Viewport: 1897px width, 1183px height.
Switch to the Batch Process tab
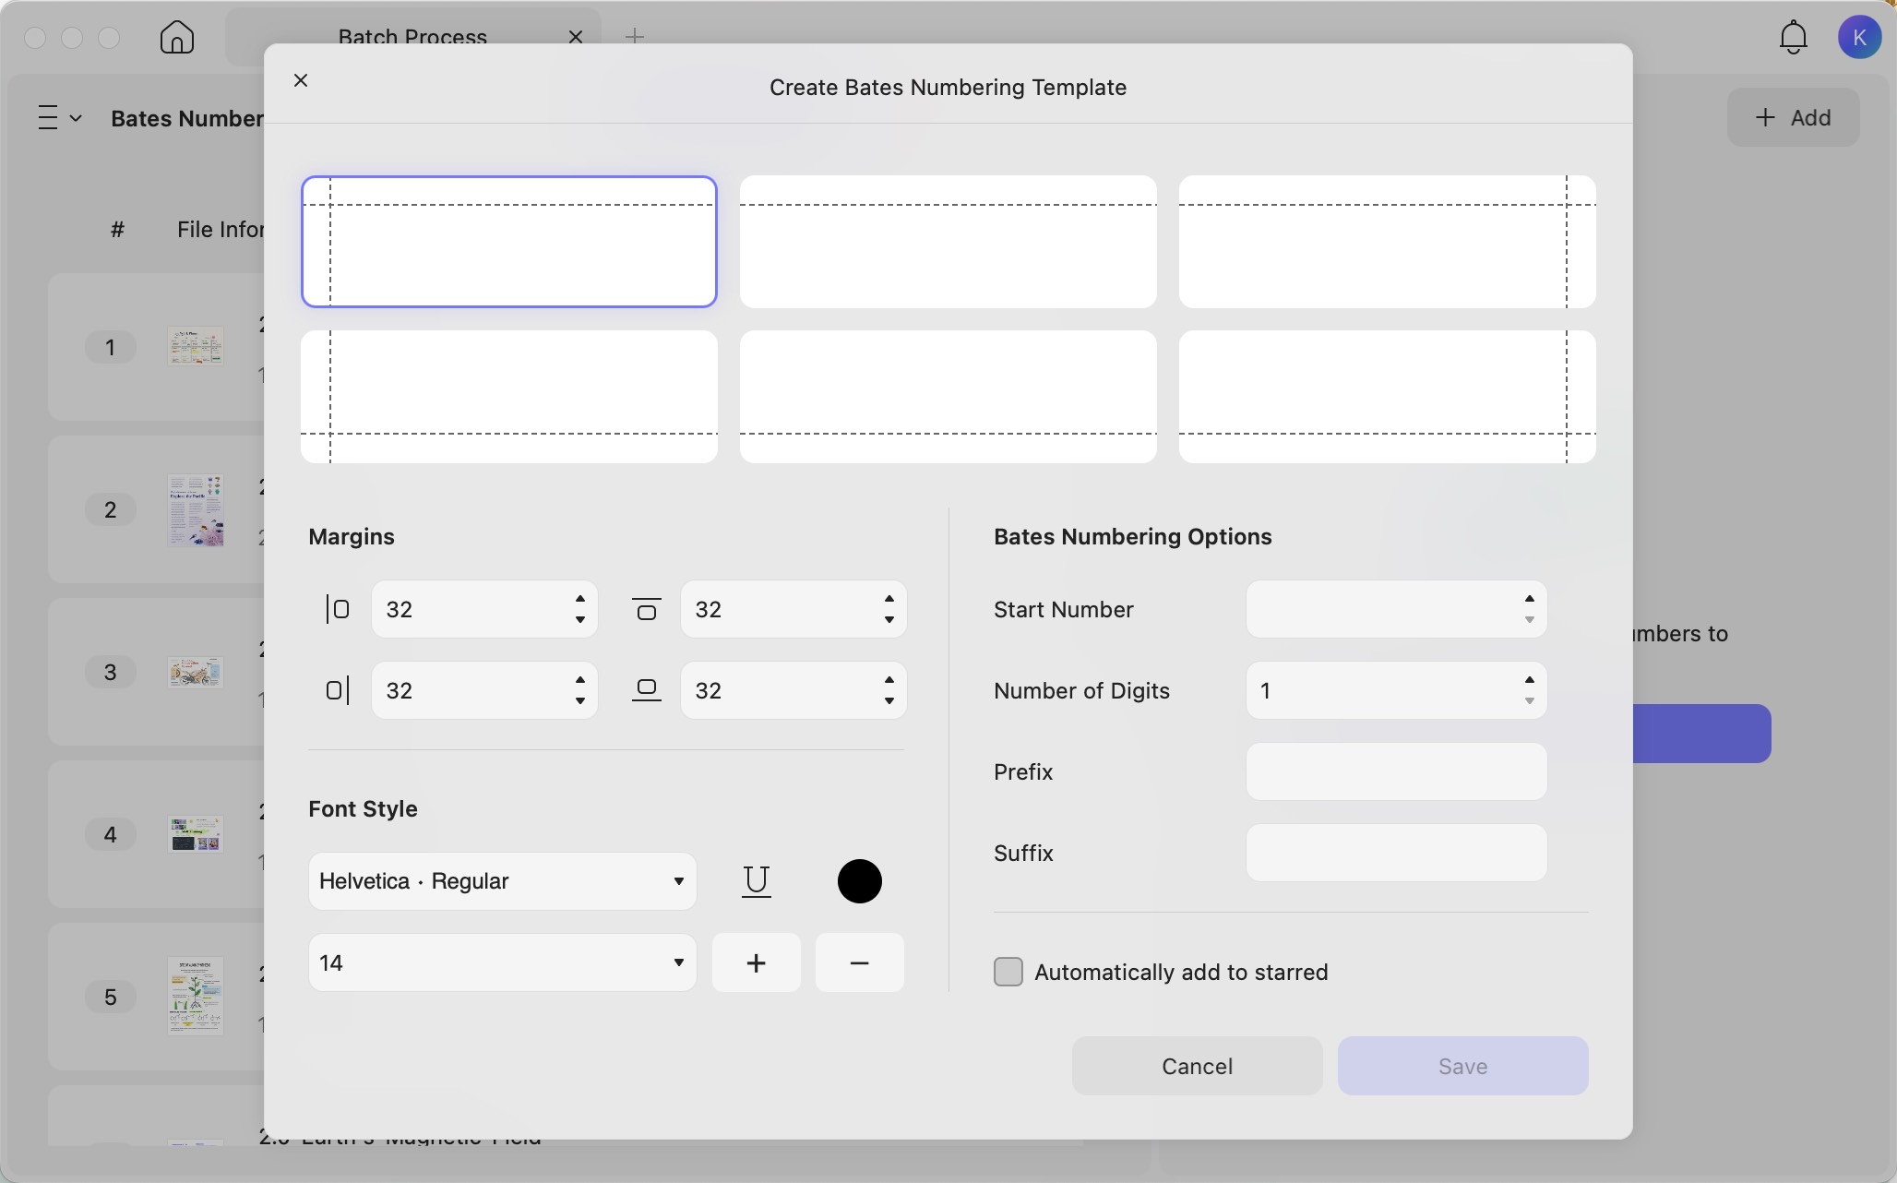click(412, 37)
